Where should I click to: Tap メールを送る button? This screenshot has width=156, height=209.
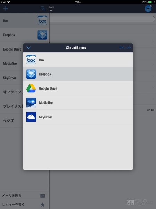(x=24, y=196)
